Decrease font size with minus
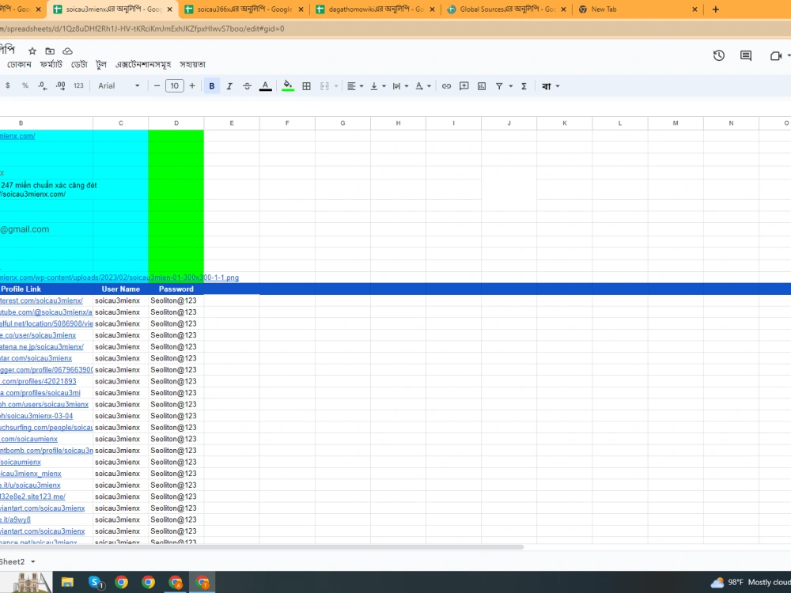Image resolution: width=791 pixels, height=593 pixels. 157,85
